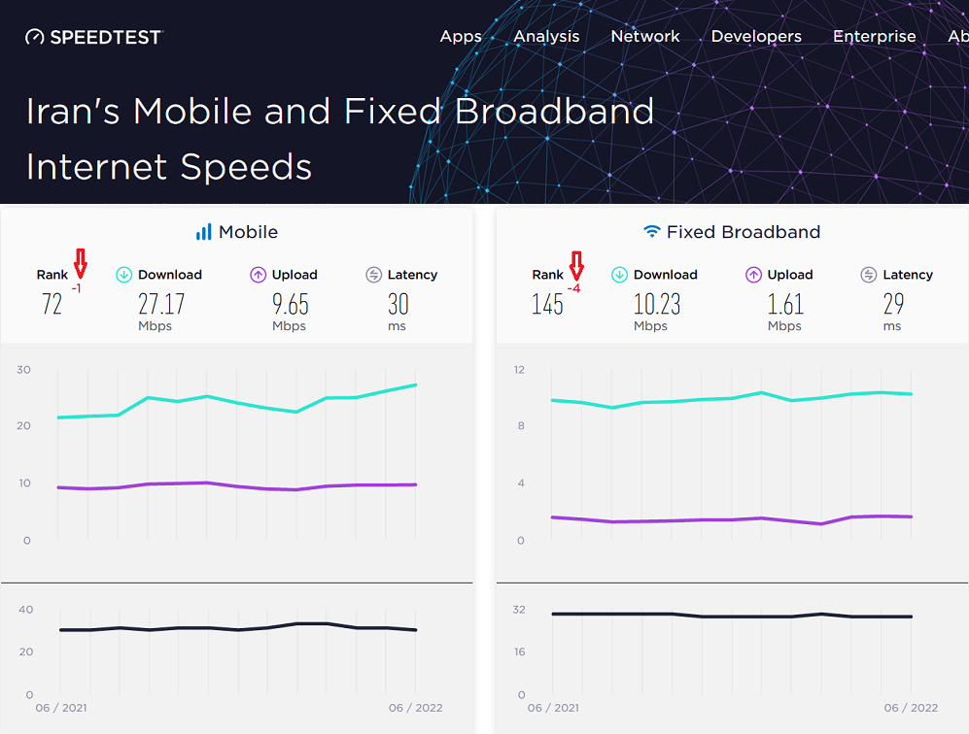
Task: Click the Fixed Broadband rank value 145
Action: pos(547,305)
